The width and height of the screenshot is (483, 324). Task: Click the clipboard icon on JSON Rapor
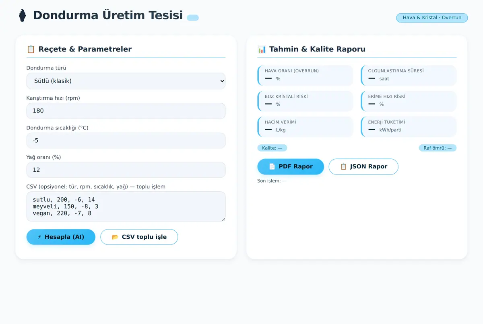pyautogui.click(x=343, y=166)
